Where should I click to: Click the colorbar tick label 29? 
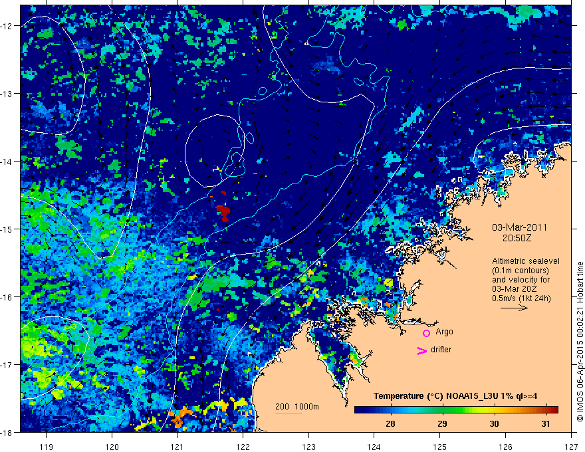click(442, 423)
